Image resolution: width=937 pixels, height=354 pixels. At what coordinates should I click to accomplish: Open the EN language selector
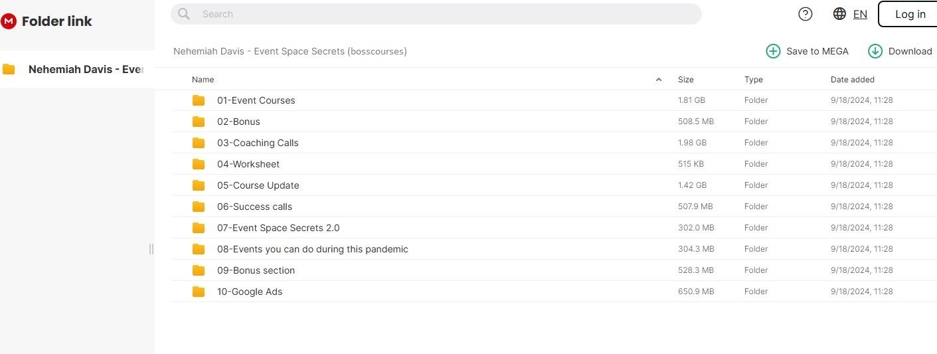tap(860, 14)
